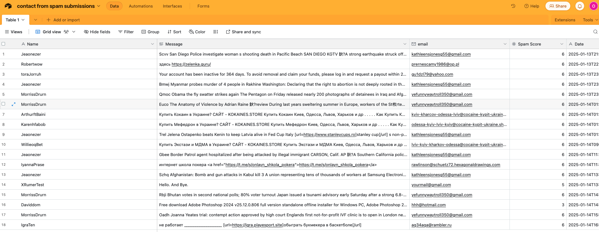Open aq34aqa@rambler.ru email link
This screenshot has width=599, height=232.
pos(431,225)
